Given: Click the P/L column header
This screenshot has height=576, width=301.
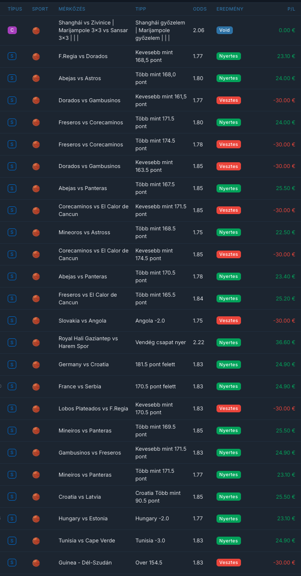Looking at the screenshot, I should 291,9.
